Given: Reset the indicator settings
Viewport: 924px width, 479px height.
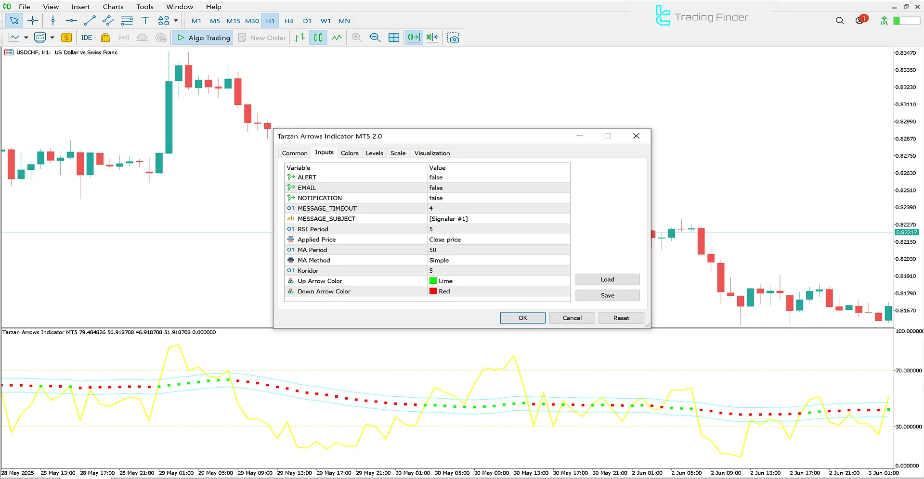Looking at the screenshot, I should [621, 318].
